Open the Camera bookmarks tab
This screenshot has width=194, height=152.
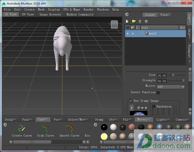182,119
